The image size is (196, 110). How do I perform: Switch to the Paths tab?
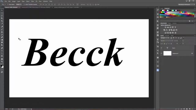tap(172, 36)
